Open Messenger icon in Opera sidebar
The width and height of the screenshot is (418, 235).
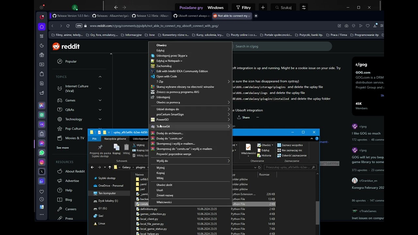click(x=42, y=143)
